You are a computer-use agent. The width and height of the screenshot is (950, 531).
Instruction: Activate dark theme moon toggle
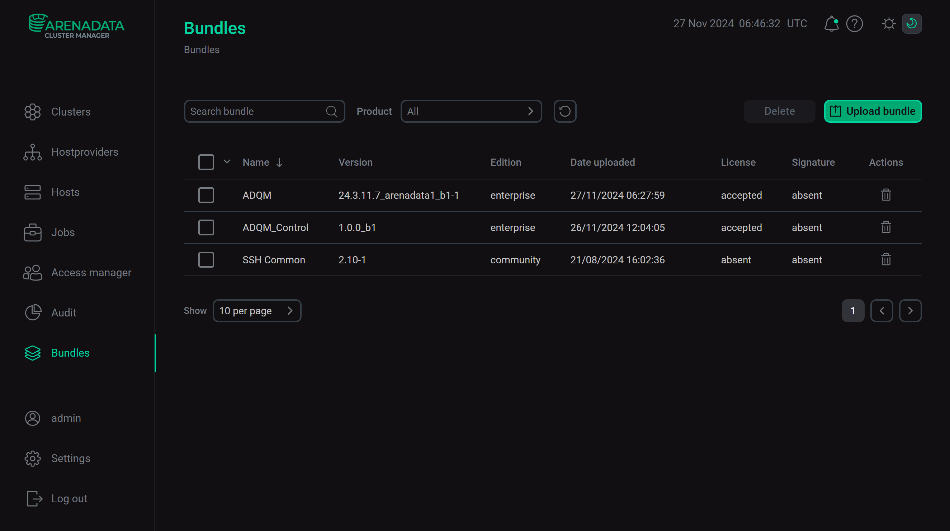911,24
